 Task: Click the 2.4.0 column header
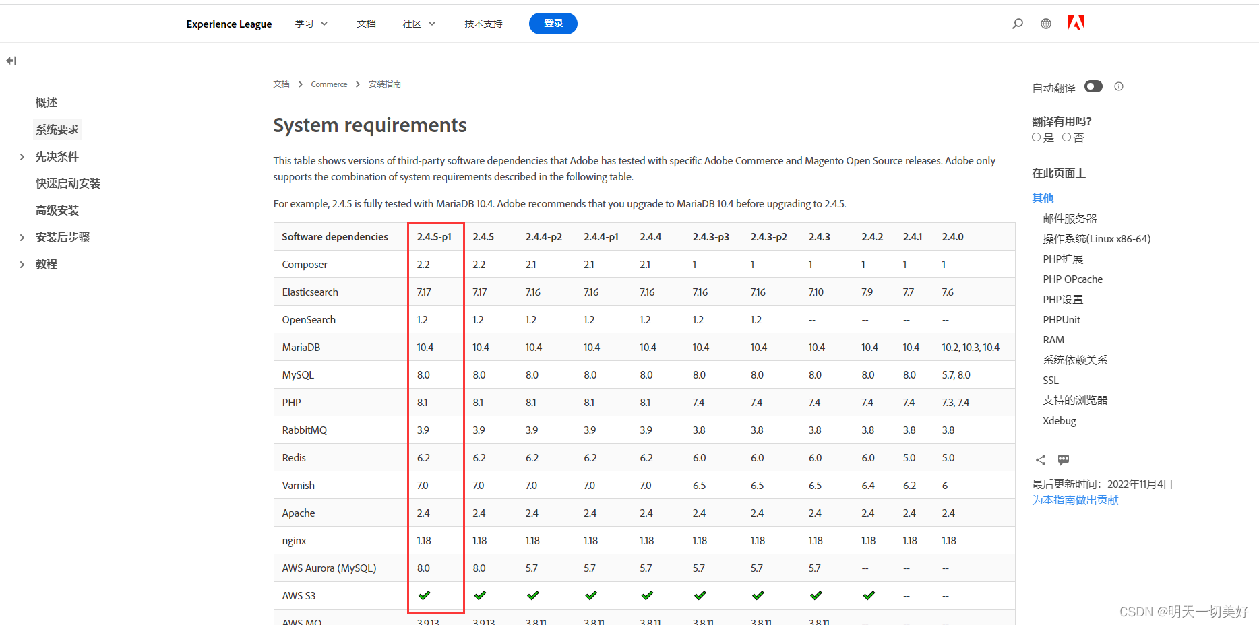[x=953, y=236]
